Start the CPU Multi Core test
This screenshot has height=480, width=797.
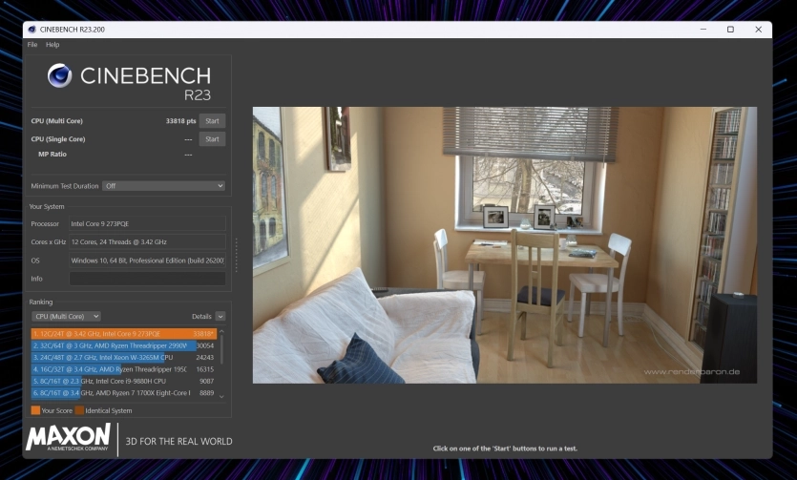tap(212, 121)
